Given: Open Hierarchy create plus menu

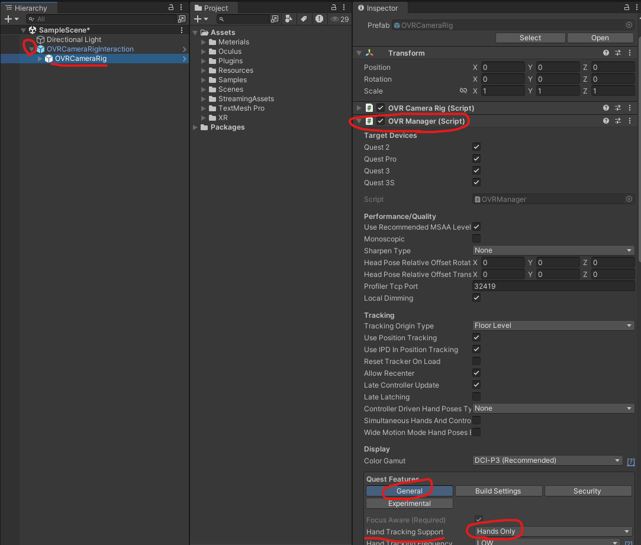Looking at the screenshot, I should 11,19.
